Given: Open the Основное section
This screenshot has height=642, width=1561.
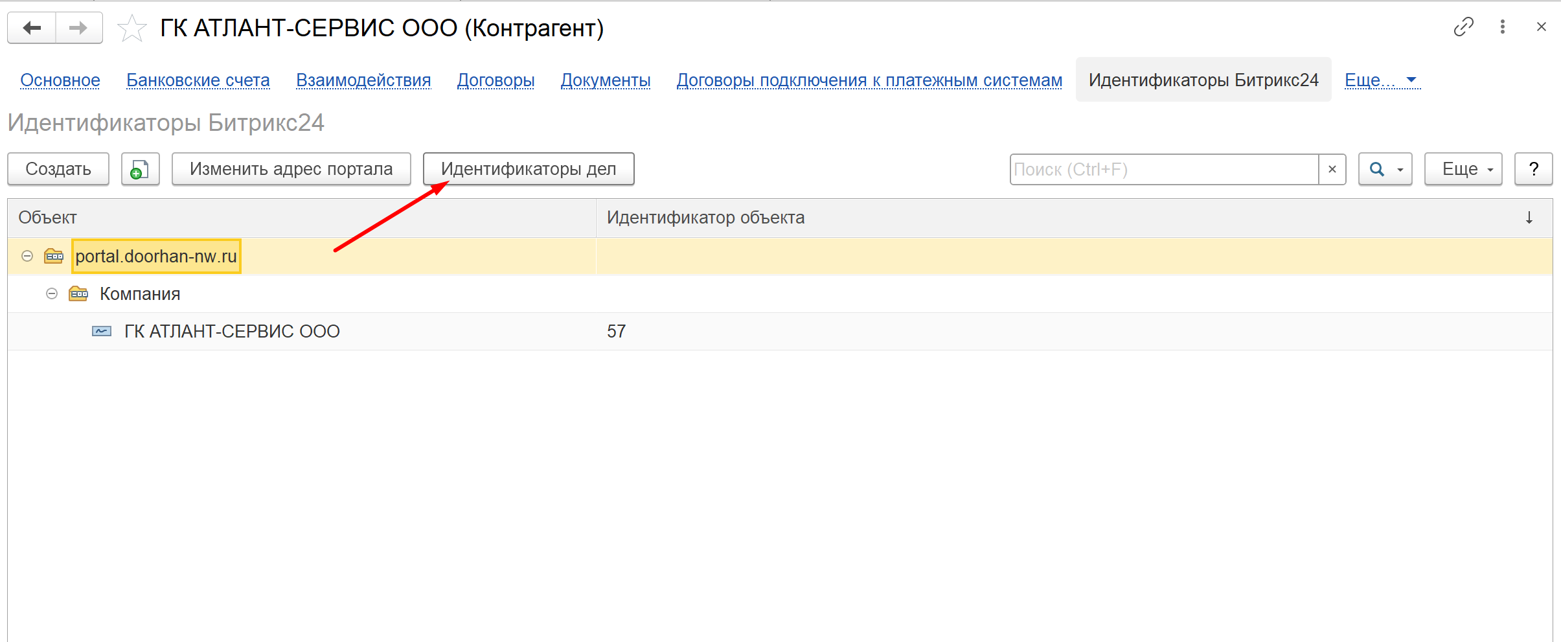Looking at the screenshot, I should point(60,80).
